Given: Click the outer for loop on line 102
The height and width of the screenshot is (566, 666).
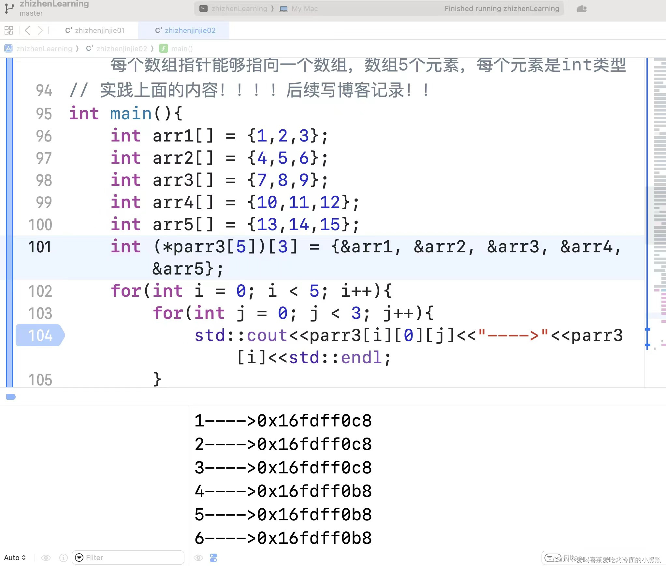Looking at the screenshot, I should point(251,291).
